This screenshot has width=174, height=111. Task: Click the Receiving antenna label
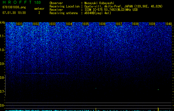pos(64,13)
